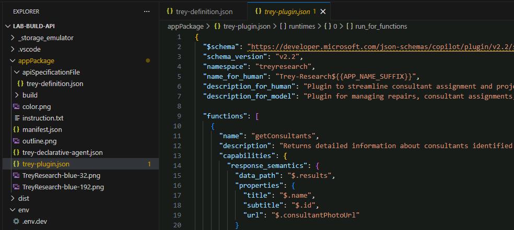Click the TreyResearch-blue-32.png image icon

(16, 176)
